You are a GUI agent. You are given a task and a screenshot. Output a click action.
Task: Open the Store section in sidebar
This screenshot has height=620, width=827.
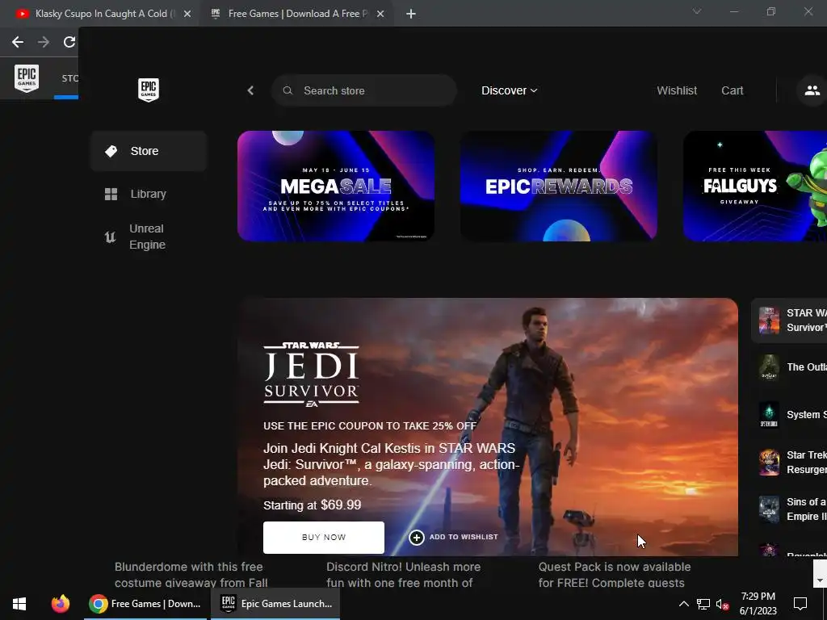click(149, 151)
